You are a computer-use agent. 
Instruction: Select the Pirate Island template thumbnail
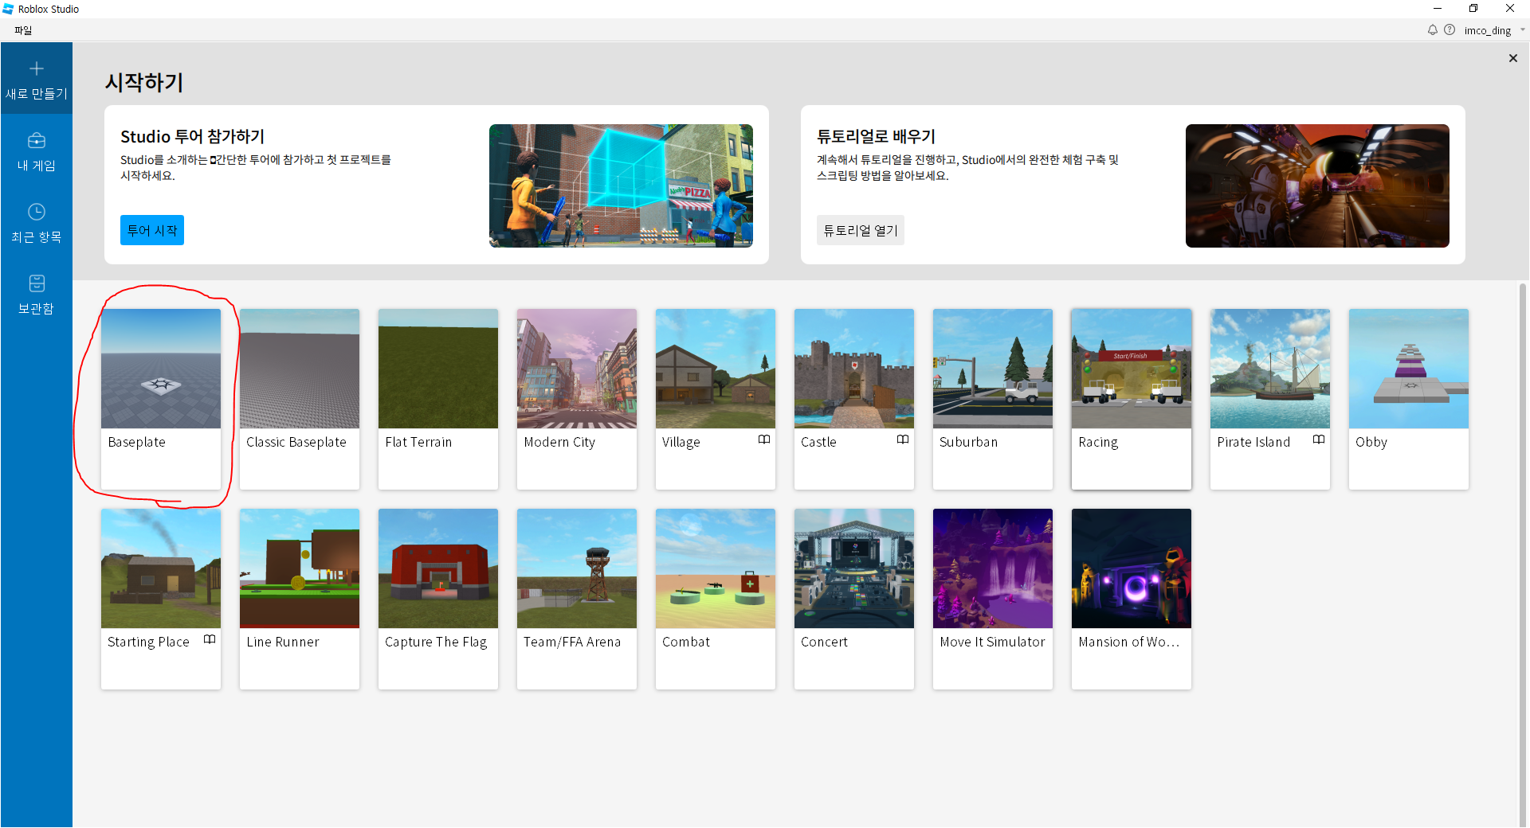pyautogui.click(x=1270, y=369)
